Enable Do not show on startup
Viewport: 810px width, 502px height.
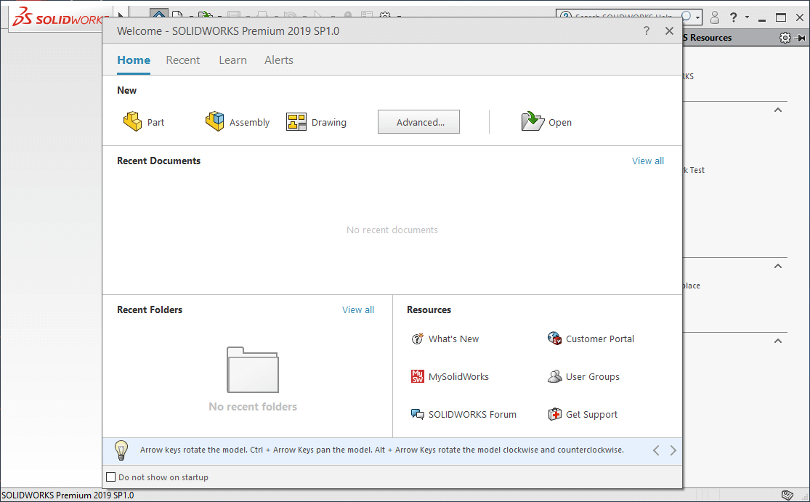[110, 477]
